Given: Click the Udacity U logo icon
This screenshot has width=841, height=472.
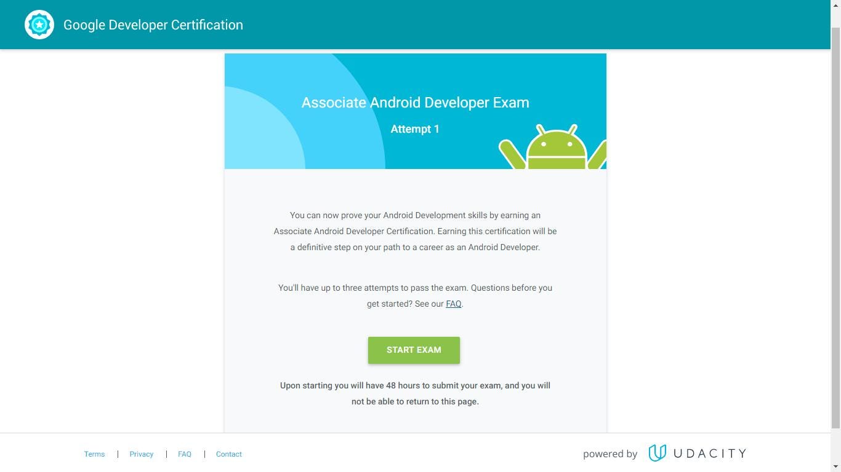Looking at the screenshot, I should pyautogui.click(x=657, y=453).
